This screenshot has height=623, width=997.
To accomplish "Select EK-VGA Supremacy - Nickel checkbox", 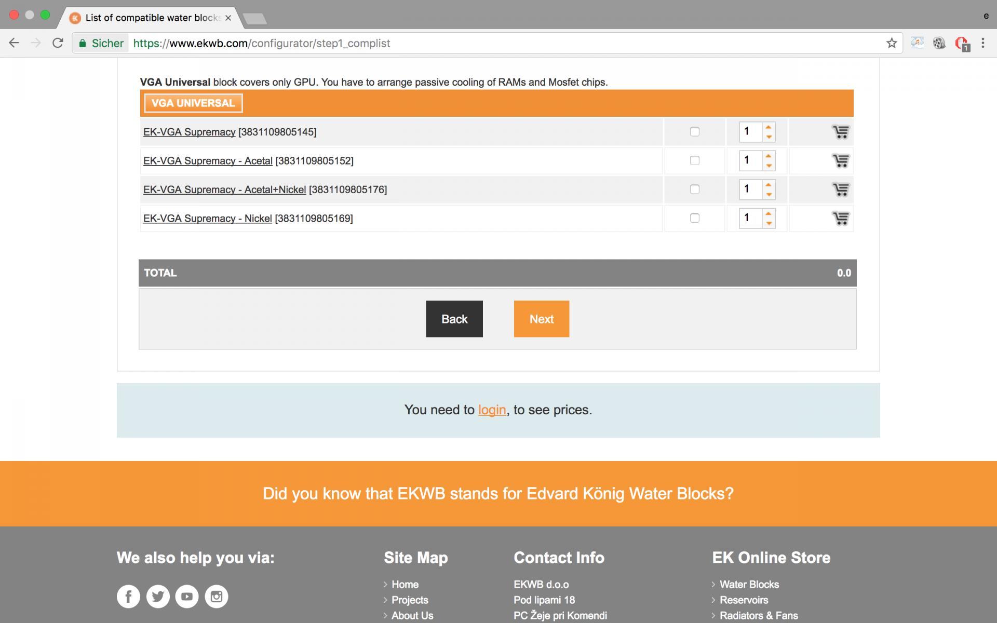I will pyautogui.click(x=694, y=218).
